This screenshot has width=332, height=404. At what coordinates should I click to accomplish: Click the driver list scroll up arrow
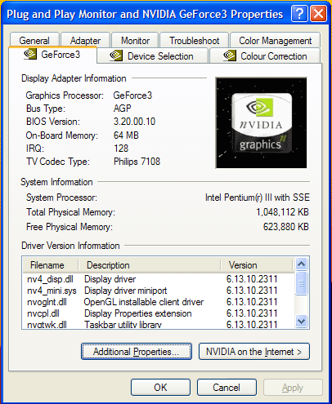coord(302,264)
